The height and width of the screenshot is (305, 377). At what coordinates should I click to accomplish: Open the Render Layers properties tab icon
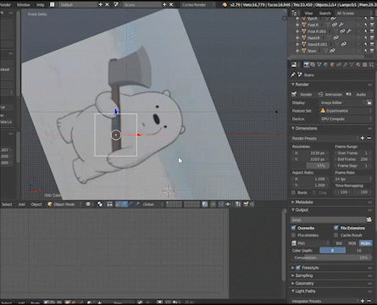pyautogui.click(x=313, y=65)
